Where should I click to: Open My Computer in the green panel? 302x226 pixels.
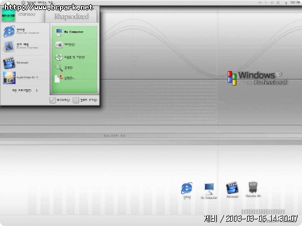(69, 32)
